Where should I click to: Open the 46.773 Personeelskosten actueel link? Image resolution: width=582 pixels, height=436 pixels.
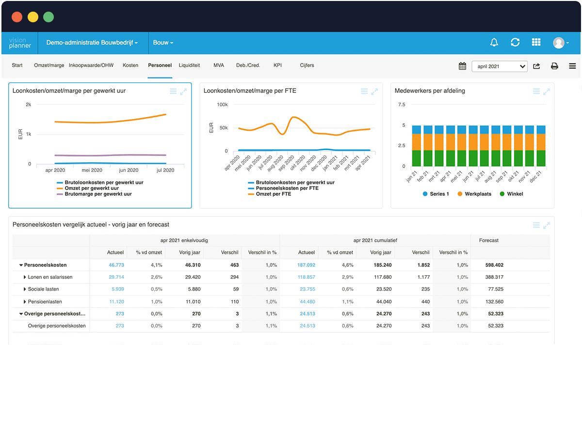[x=116, y=265]
